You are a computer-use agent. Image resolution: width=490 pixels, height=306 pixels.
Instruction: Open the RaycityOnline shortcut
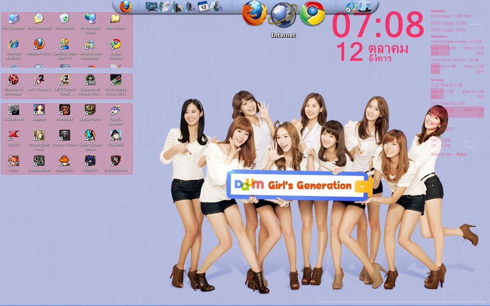click(115, 164)
